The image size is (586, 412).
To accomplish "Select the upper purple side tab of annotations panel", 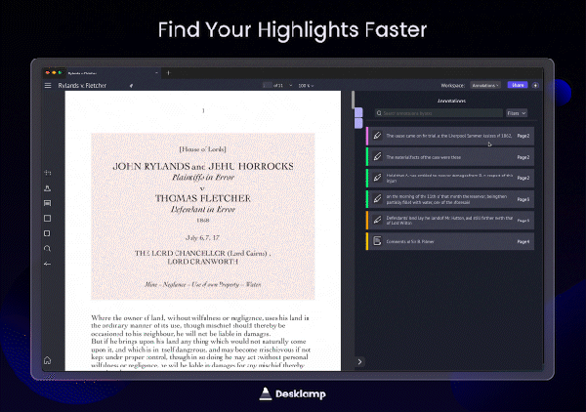I will coord(358,112).
